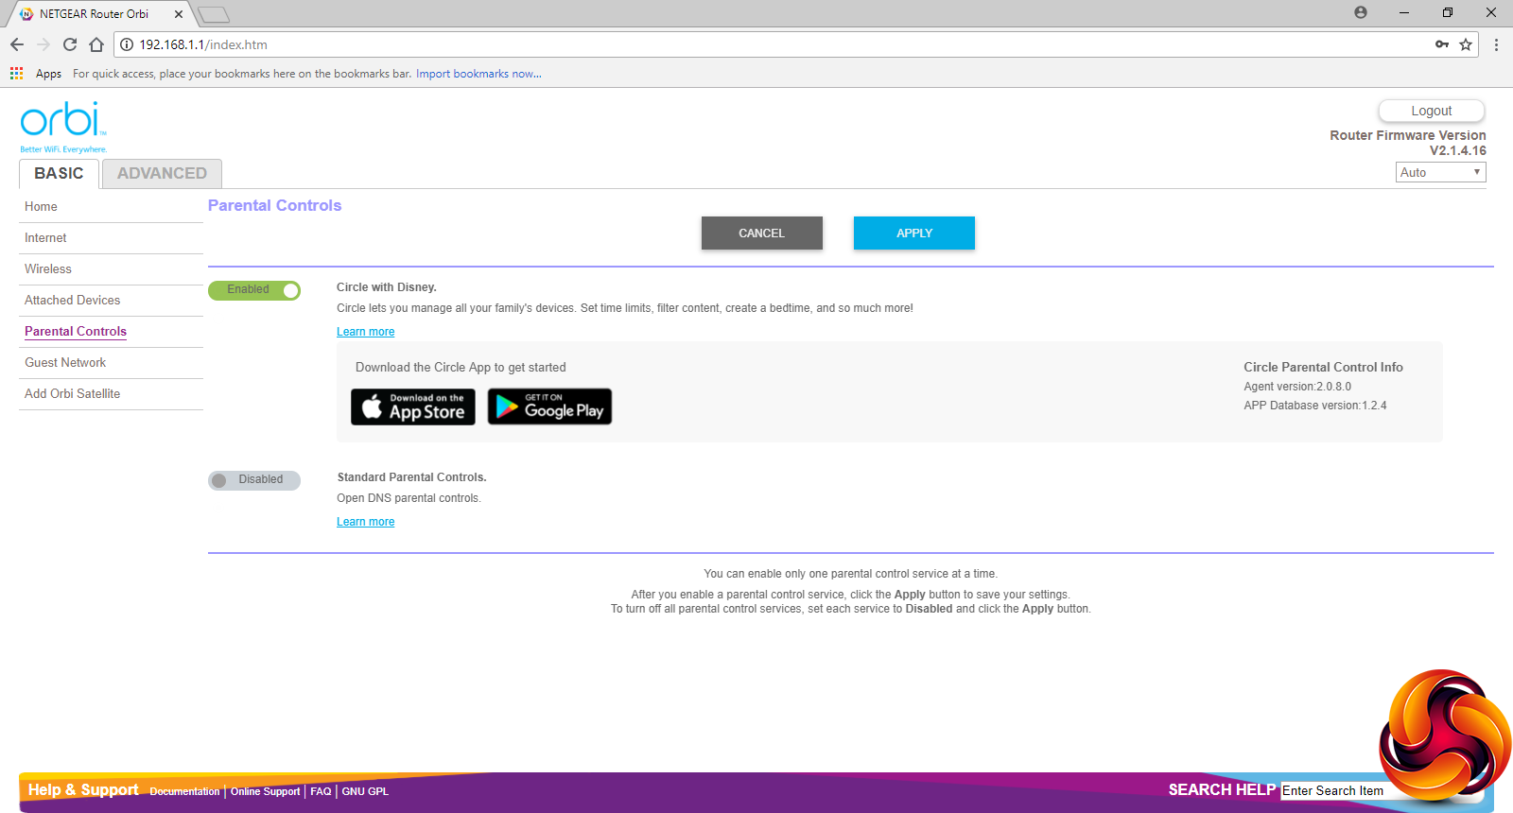The width and height of the screenshot is (1513, 813).
Task: Click the CANCEL button
Action: click(762, 234)
